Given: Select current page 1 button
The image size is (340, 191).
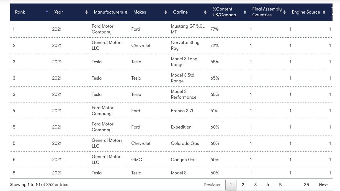Looking at the screenshot, I should pos(231,185).
